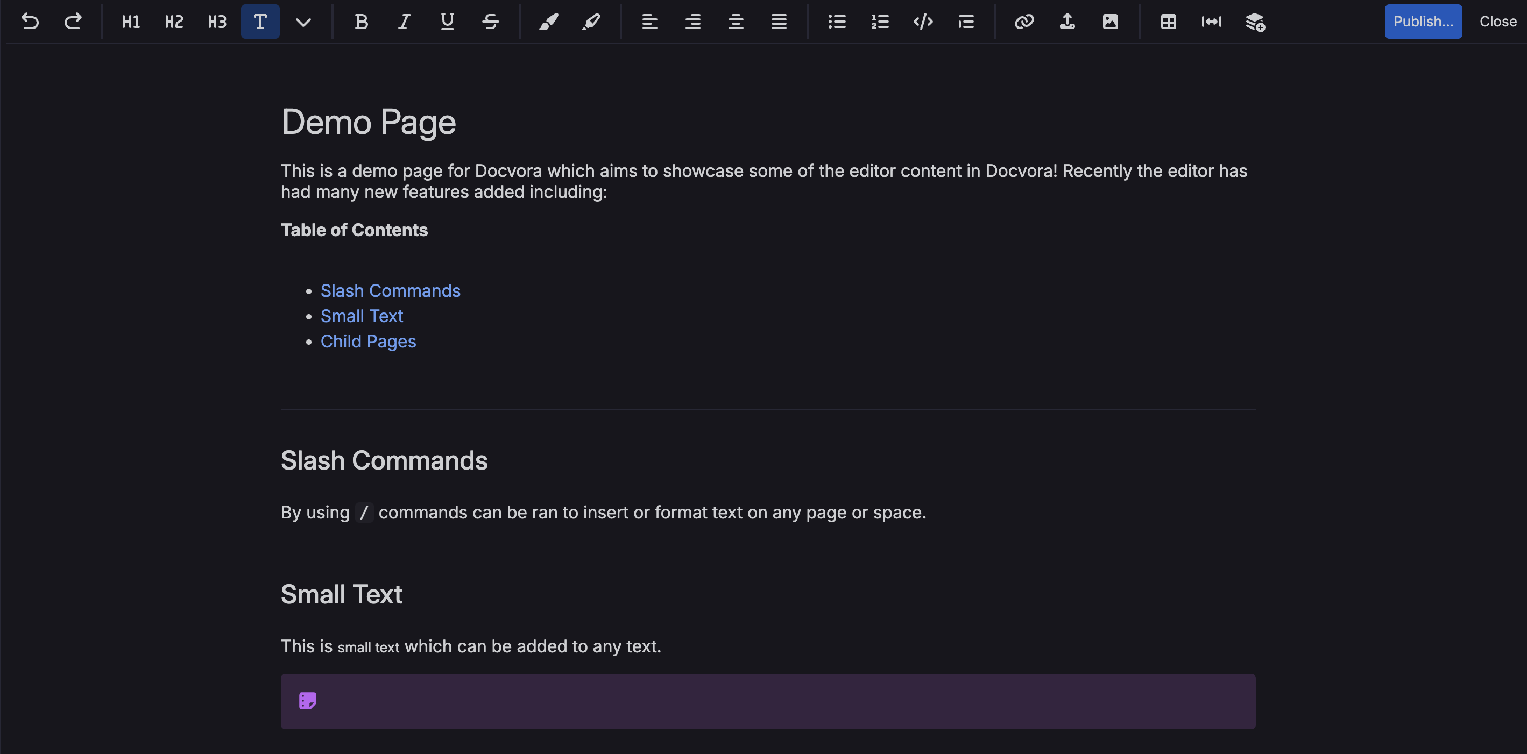Follow the Small Text contents link
This screenshot has height=754, width=1527.
pyautogui.click(x=362, y=316)
